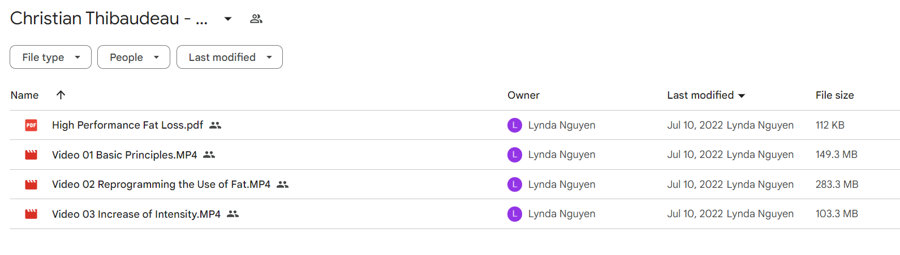Click the shared icon after High Performance Fat Loss.pdf
Screen dimensions: 900x255
coord(215,125)
